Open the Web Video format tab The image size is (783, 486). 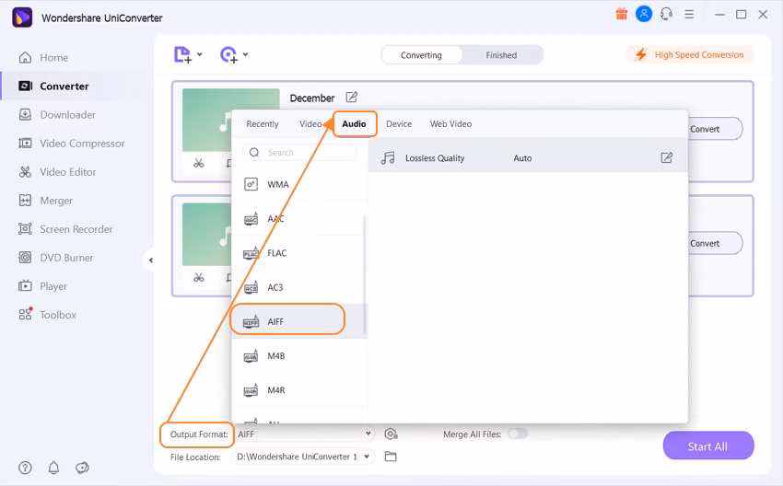pyautogui.click(x=451, y=123)
